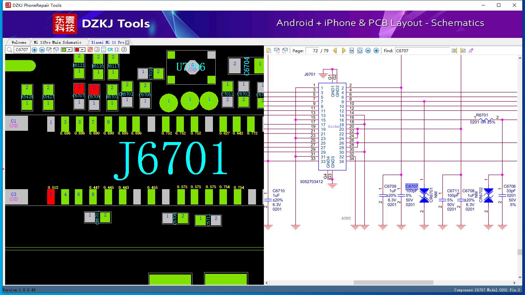Viewport: 525px width, 295px height.
Task: Rotate schematic page clockwise
Action: click(277, 51)
